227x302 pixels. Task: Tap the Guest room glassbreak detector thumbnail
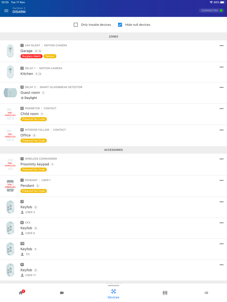10,92
